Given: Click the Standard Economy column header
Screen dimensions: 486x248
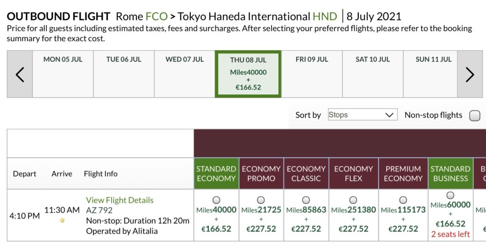Looking at the screenshot, I should point(216,174).
